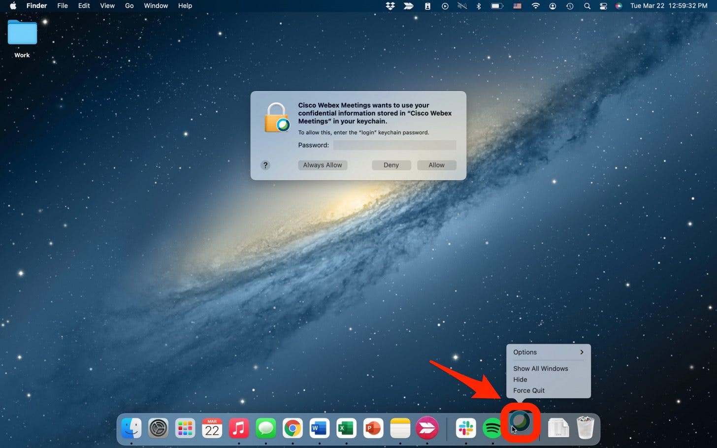This screenshot has height=448, width=717.
Task: Expand the Options submenu
Action: (548, 352)
